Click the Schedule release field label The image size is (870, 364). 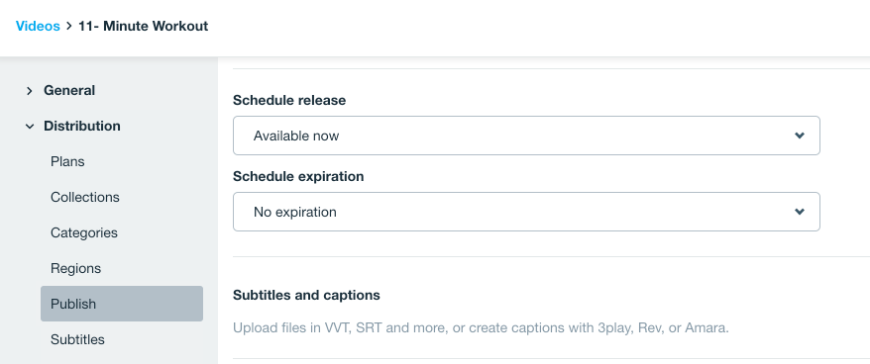coord(289,100)
